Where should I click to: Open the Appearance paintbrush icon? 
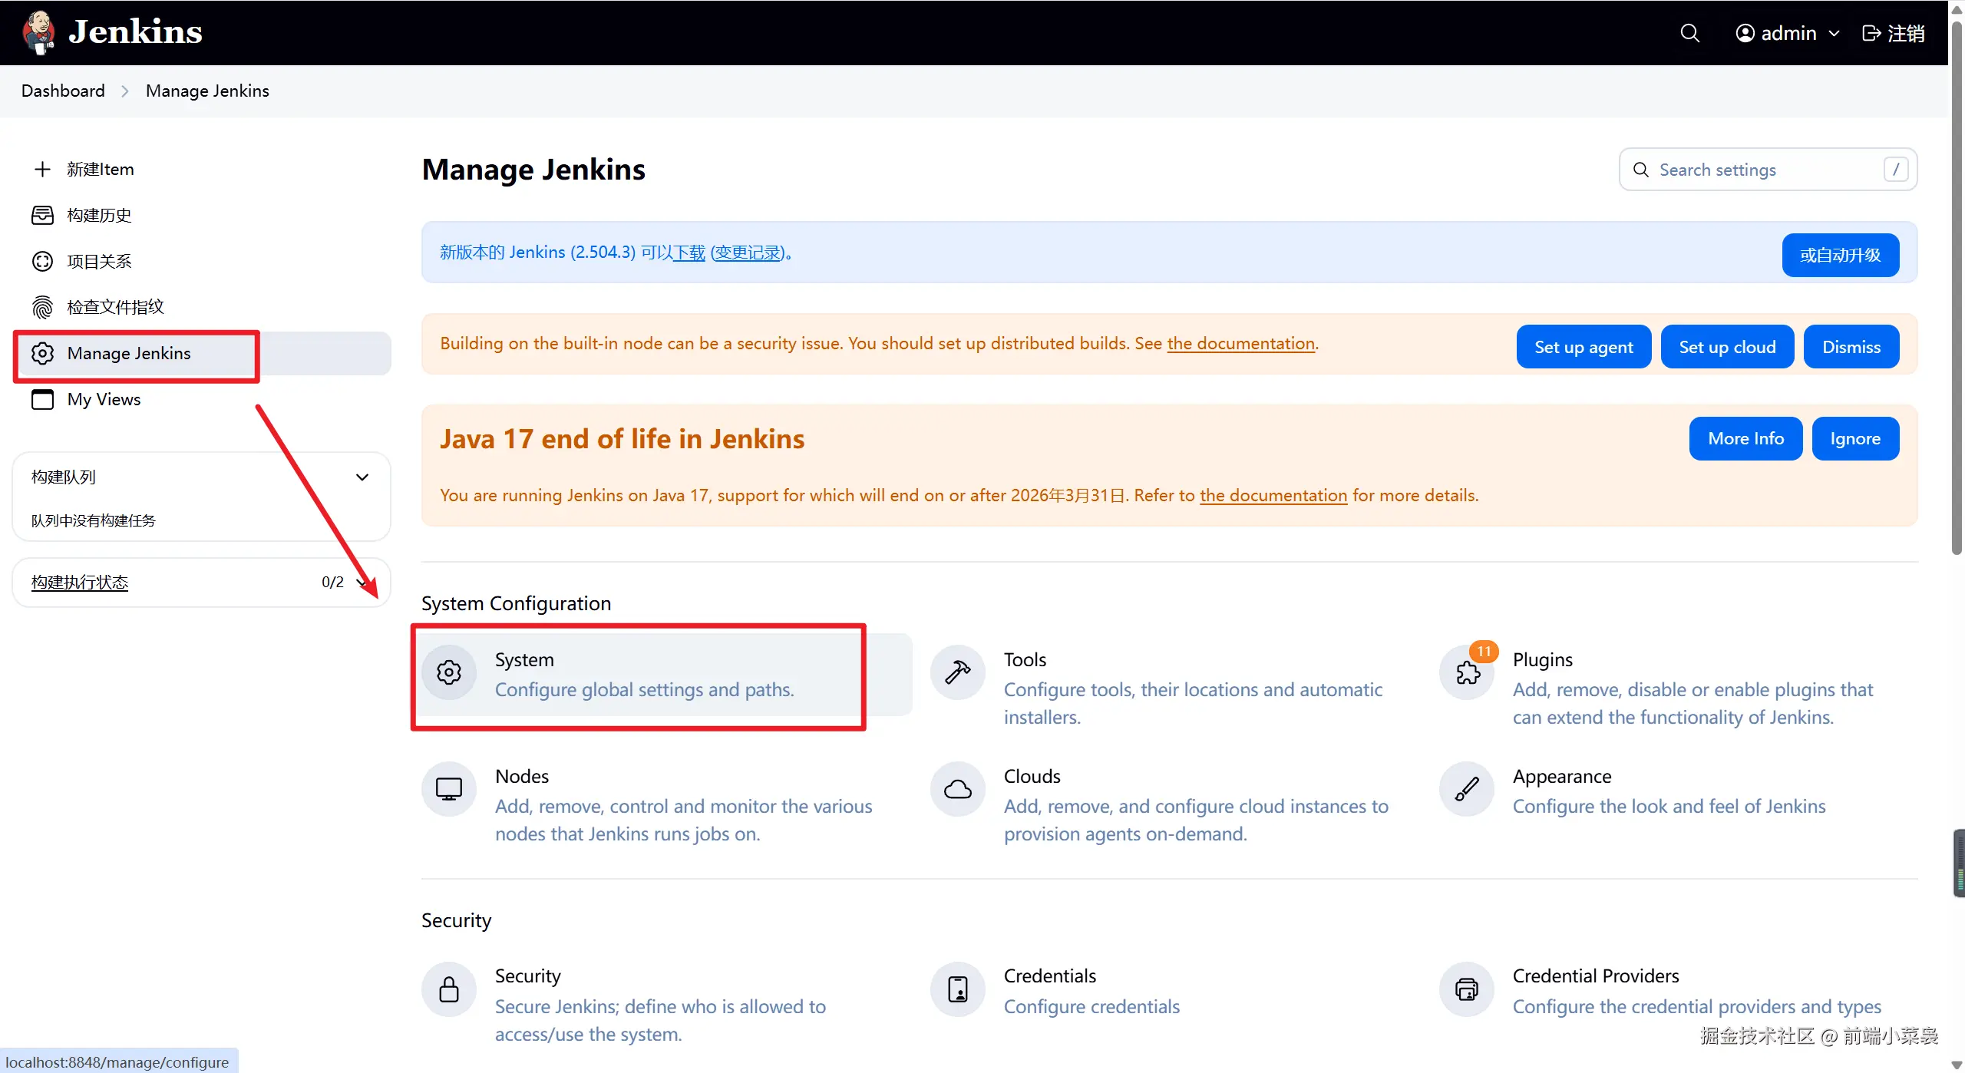(1467, 789)
